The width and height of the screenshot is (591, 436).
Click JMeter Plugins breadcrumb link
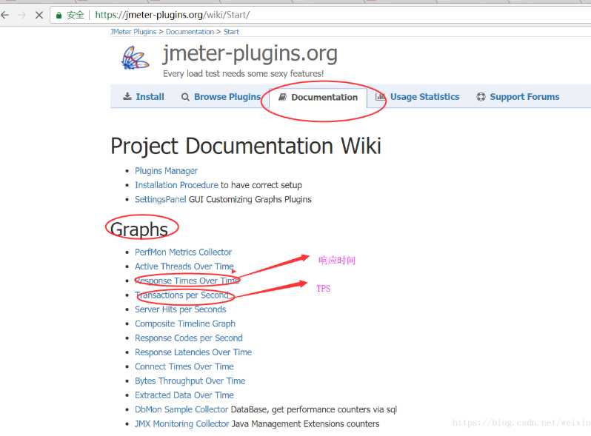tap(133, 32)
